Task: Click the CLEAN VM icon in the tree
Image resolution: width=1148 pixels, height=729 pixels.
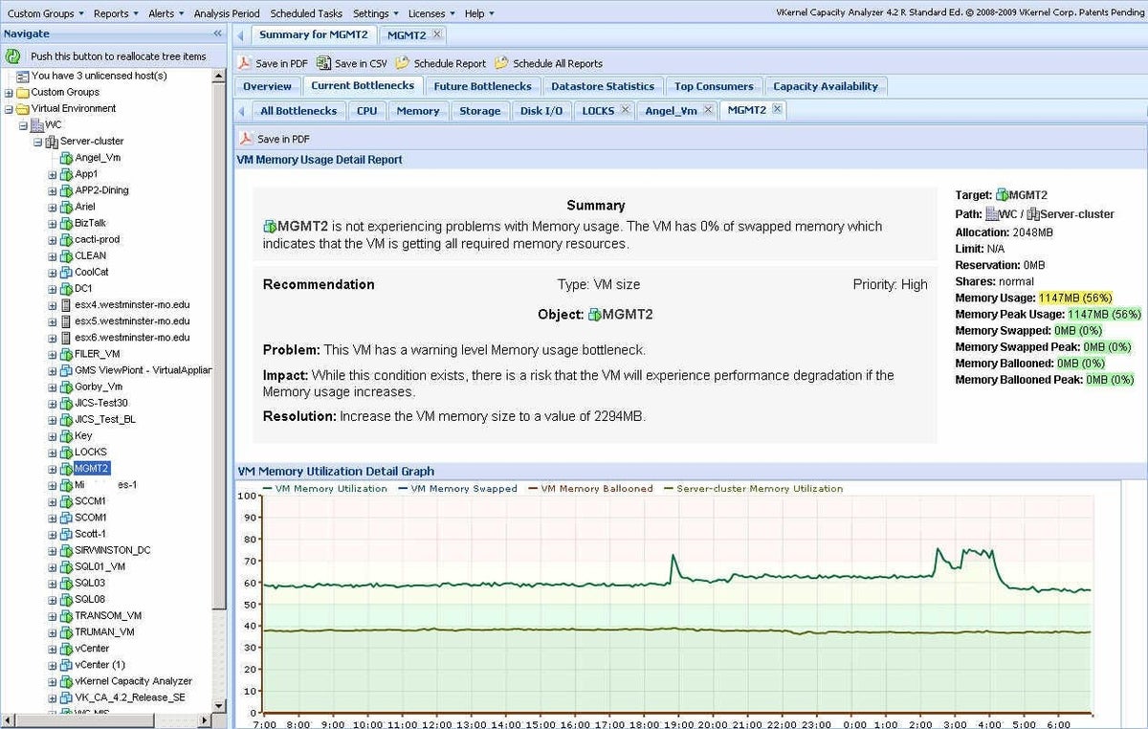Action: pos(66,255)
